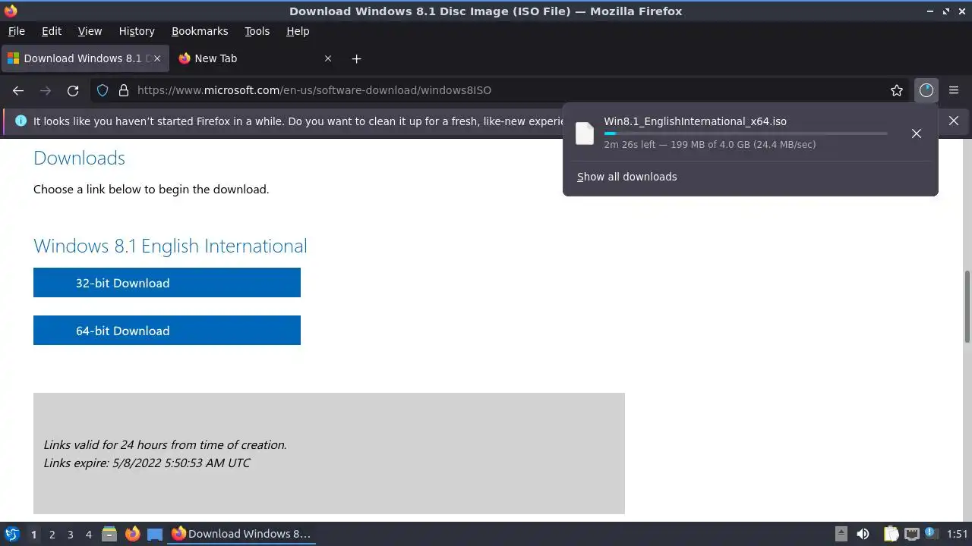Go back to the previous page

pos(18,90)
